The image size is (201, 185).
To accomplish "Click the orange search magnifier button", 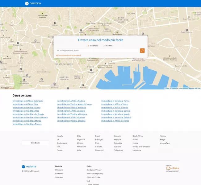I will [x=142, y=51].
